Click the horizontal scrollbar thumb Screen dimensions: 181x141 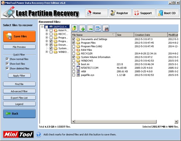[116, 121]
